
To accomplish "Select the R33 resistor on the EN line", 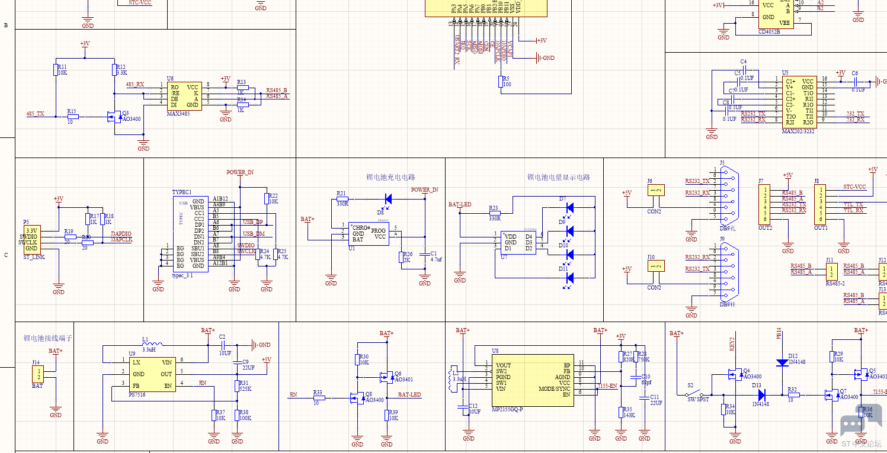I will pyautogui.click(x=319, y=398).
